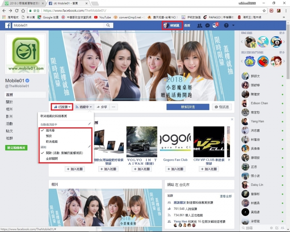Screen dimensions: 290x232
Task: Select 開啟 notifications option
Action: point(65,153)
